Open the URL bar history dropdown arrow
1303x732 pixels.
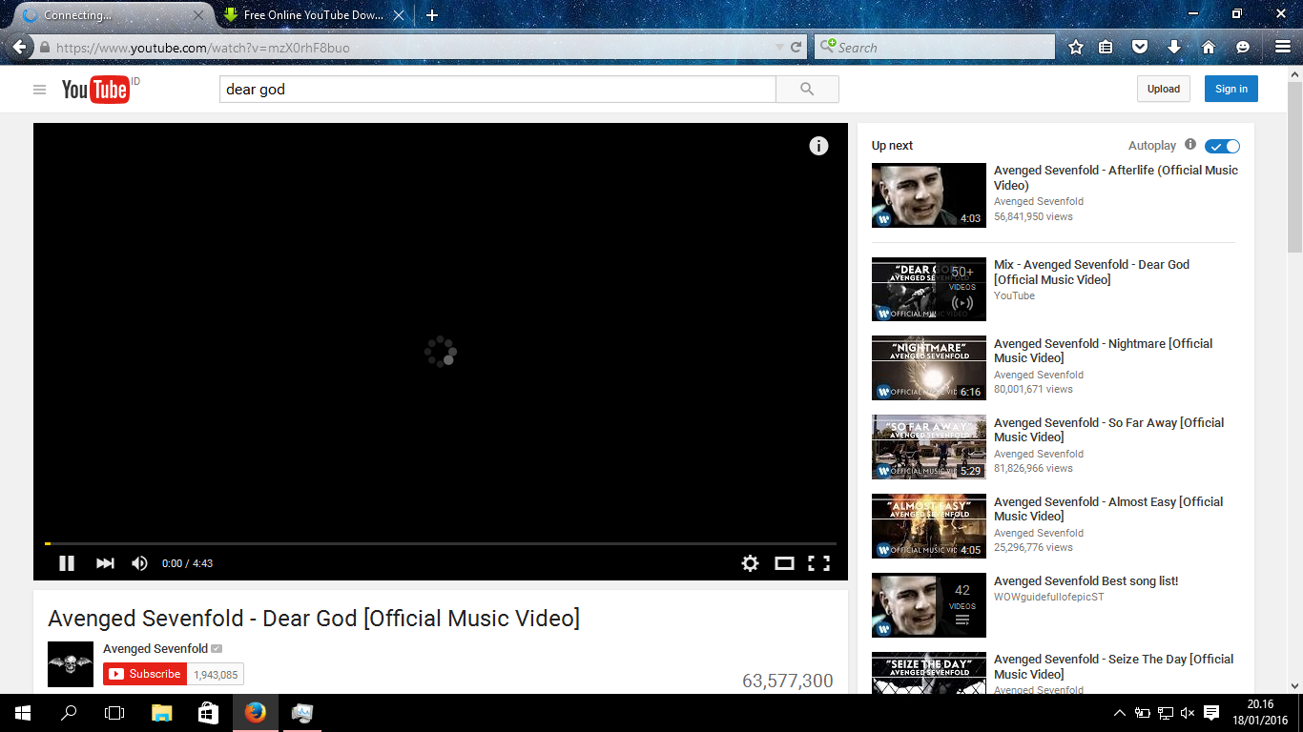tap(780, 48)
